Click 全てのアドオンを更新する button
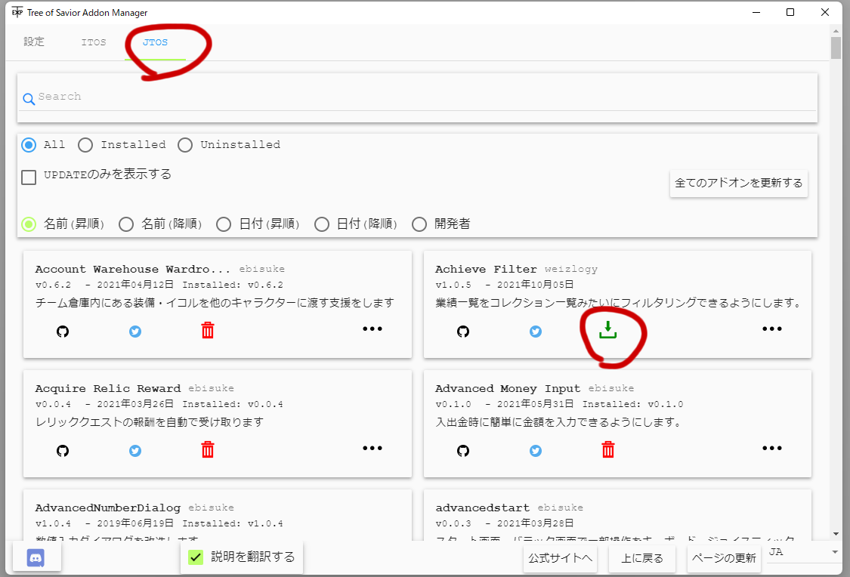 (738, 183)
